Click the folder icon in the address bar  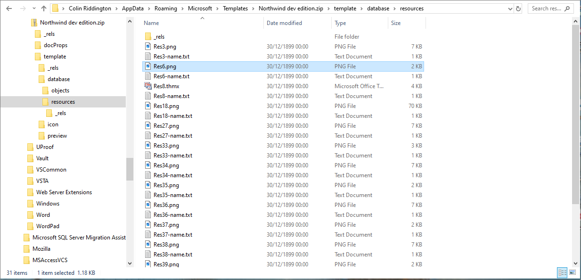click(56, 8)
